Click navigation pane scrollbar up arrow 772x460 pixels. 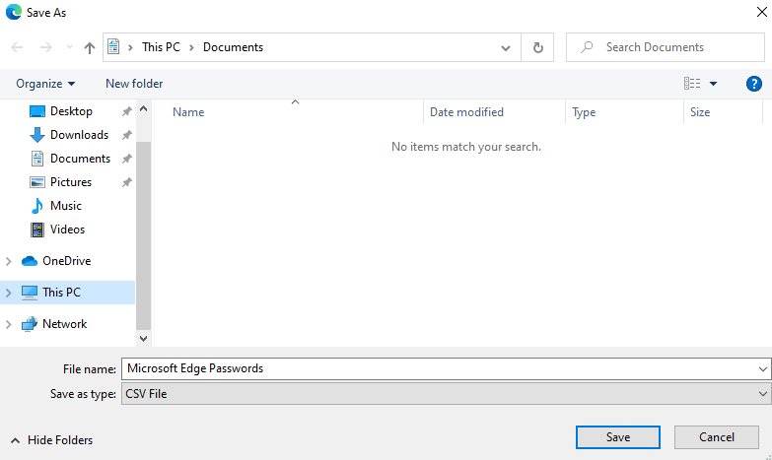tap(143, 108)
